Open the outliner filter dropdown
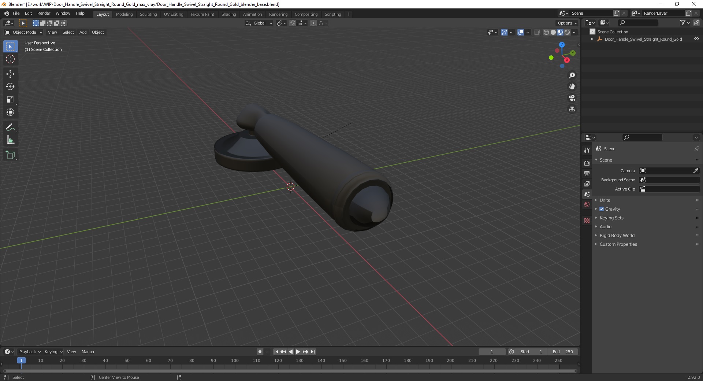This screenshot has width=703, height=381. [685, 23]
